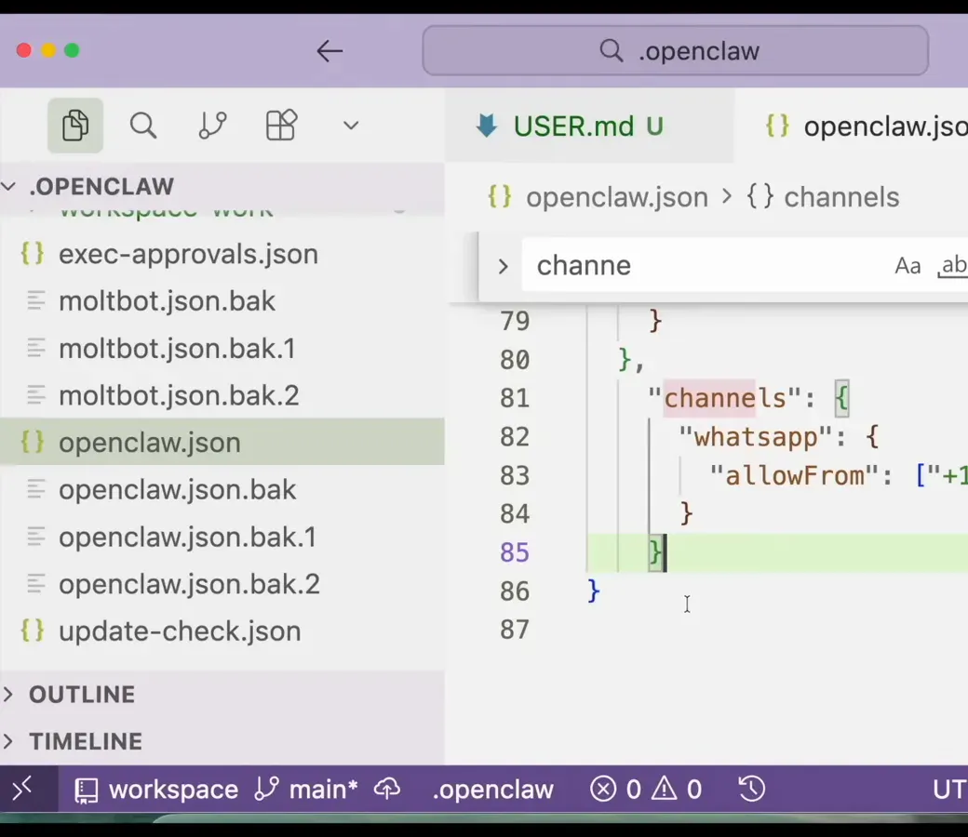Open problems panel from errors count
Viewport: 968px width, 837px height.
point(615,789)
